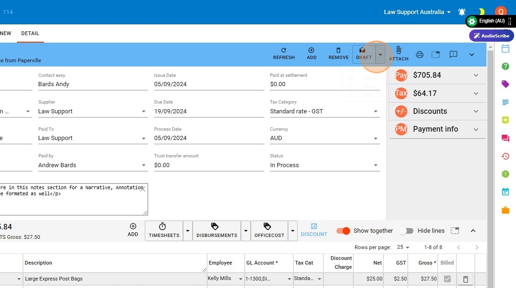Image resolution: width=516 pixels, height=288 pixels.
Task: Click the Issue Date field
Action: [x=209, y=84]
